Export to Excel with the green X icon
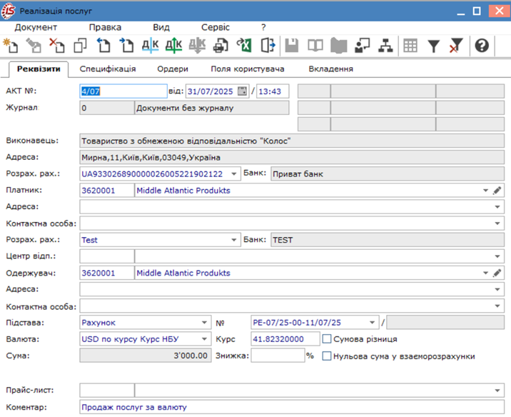The width and height of the screenshot is (511, 417). pos(244,45)
